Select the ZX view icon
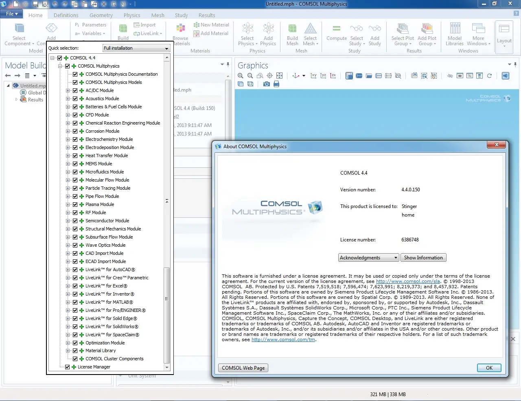 click(333, 76)
